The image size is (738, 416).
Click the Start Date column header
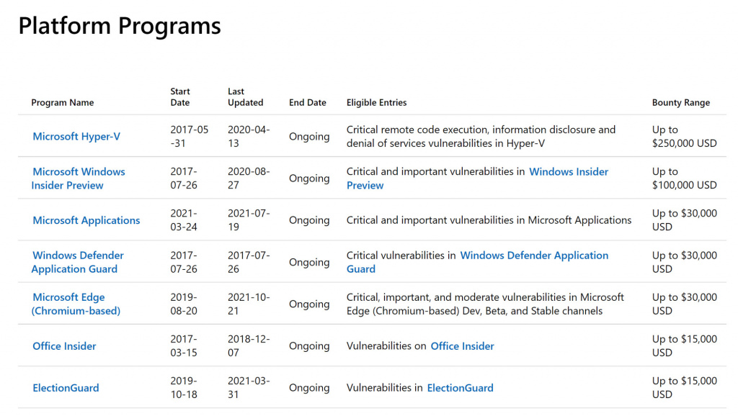pyautogui.click(x=180, y=97)
